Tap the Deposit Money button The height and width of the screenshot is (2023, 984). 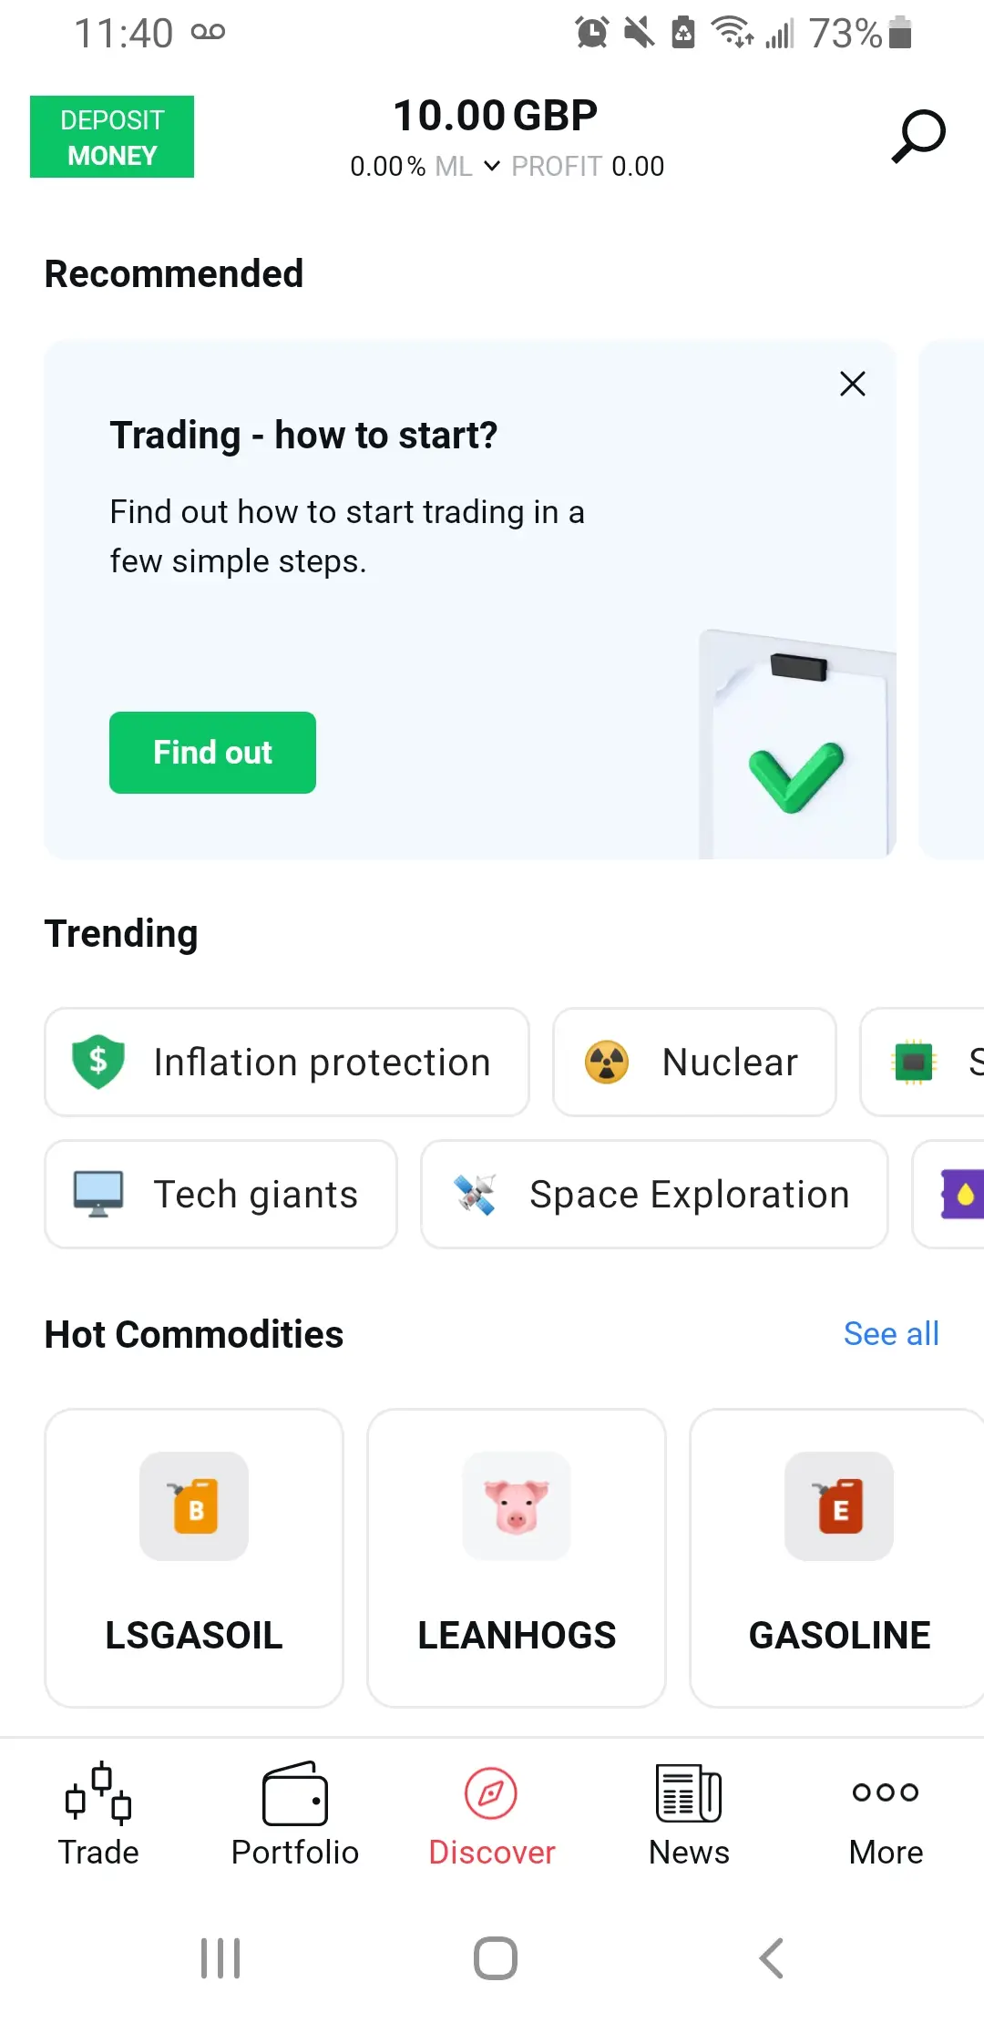pyautogui.click(x=112, y=137)
